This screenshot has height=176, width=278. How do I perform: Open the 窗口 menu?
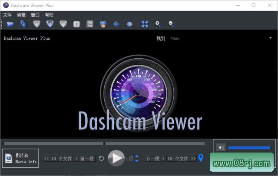pyautogui.click(x=35, y=15)
